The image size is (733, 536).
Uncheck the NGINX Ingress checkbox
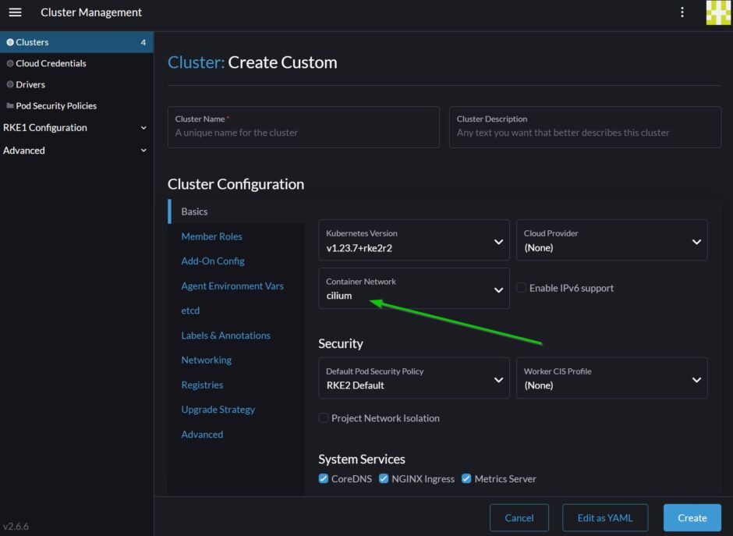(x=384, y=478)
